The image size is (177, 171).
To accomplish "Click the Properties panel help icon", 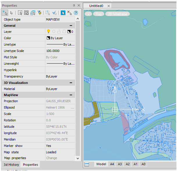I will click(x=76, y=12).
